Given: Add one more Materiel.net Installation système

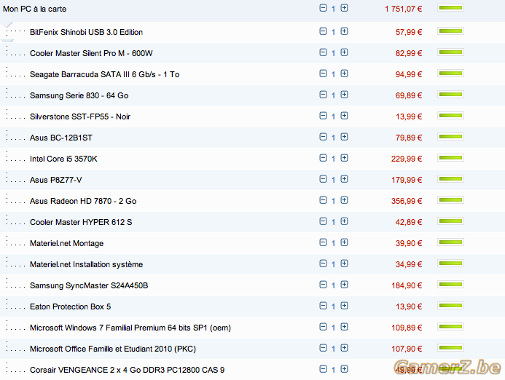Looking at the screenshot, I should [344, 264].
